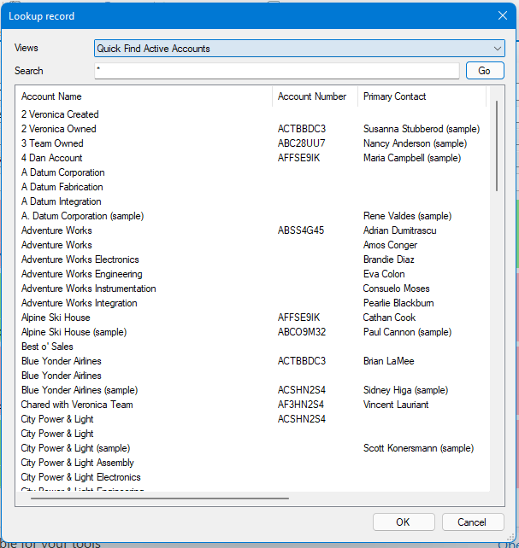Screen dimensions: 519x548
Task: Select 'City Power & Light Assembly' account
Action: (x=77, y=463)
